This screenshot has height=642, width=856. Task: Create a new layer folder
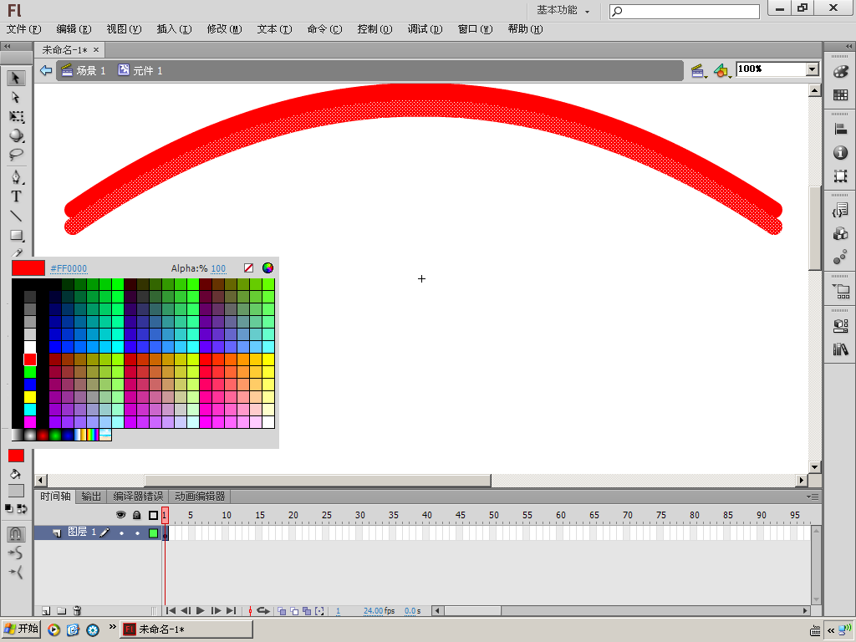tap(62, 611)
